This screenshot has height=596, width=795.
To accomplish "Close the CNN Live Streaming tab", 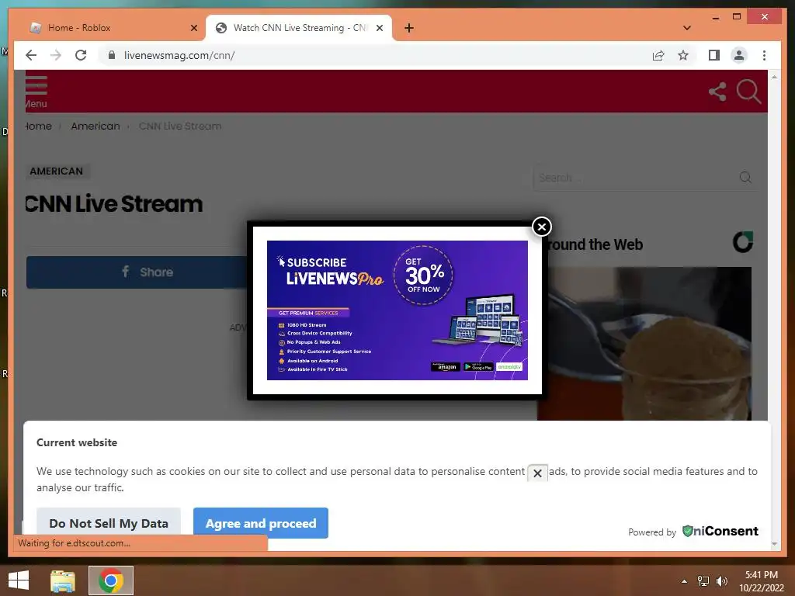I will [x=379, y=28].
